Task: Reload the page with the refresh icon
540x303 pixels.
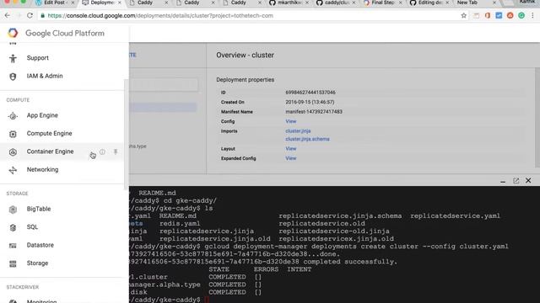Action: (30, 15)
